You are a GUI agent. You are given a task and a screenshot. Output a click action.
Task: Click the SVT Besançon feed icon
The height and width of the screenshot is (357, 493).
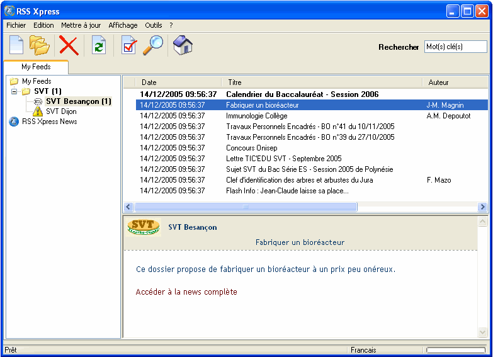coord(38,101)
